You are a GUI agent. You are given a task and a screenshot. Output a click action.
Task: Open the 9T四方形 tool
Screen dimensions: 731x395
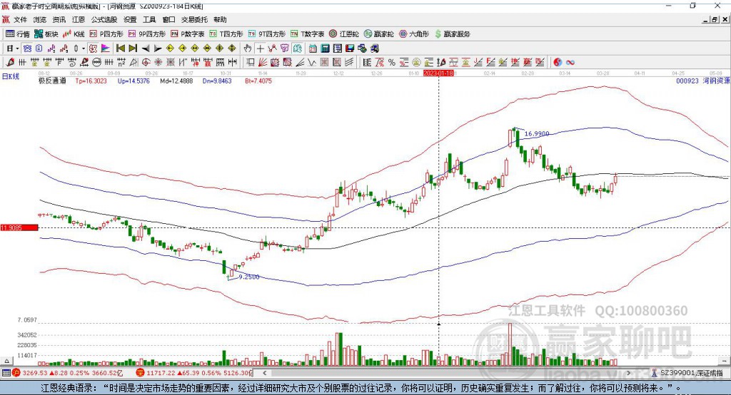267,34
